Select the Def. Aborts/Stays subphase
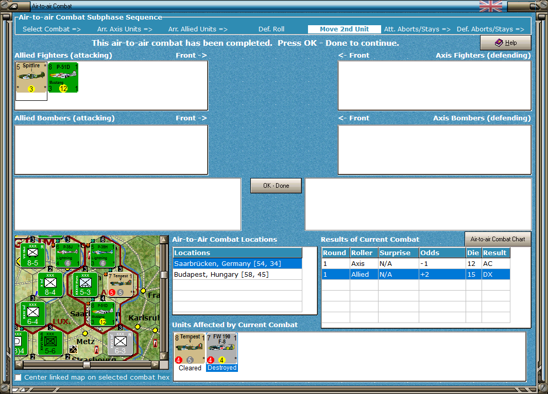548x394 pixels. coord(490,29)
